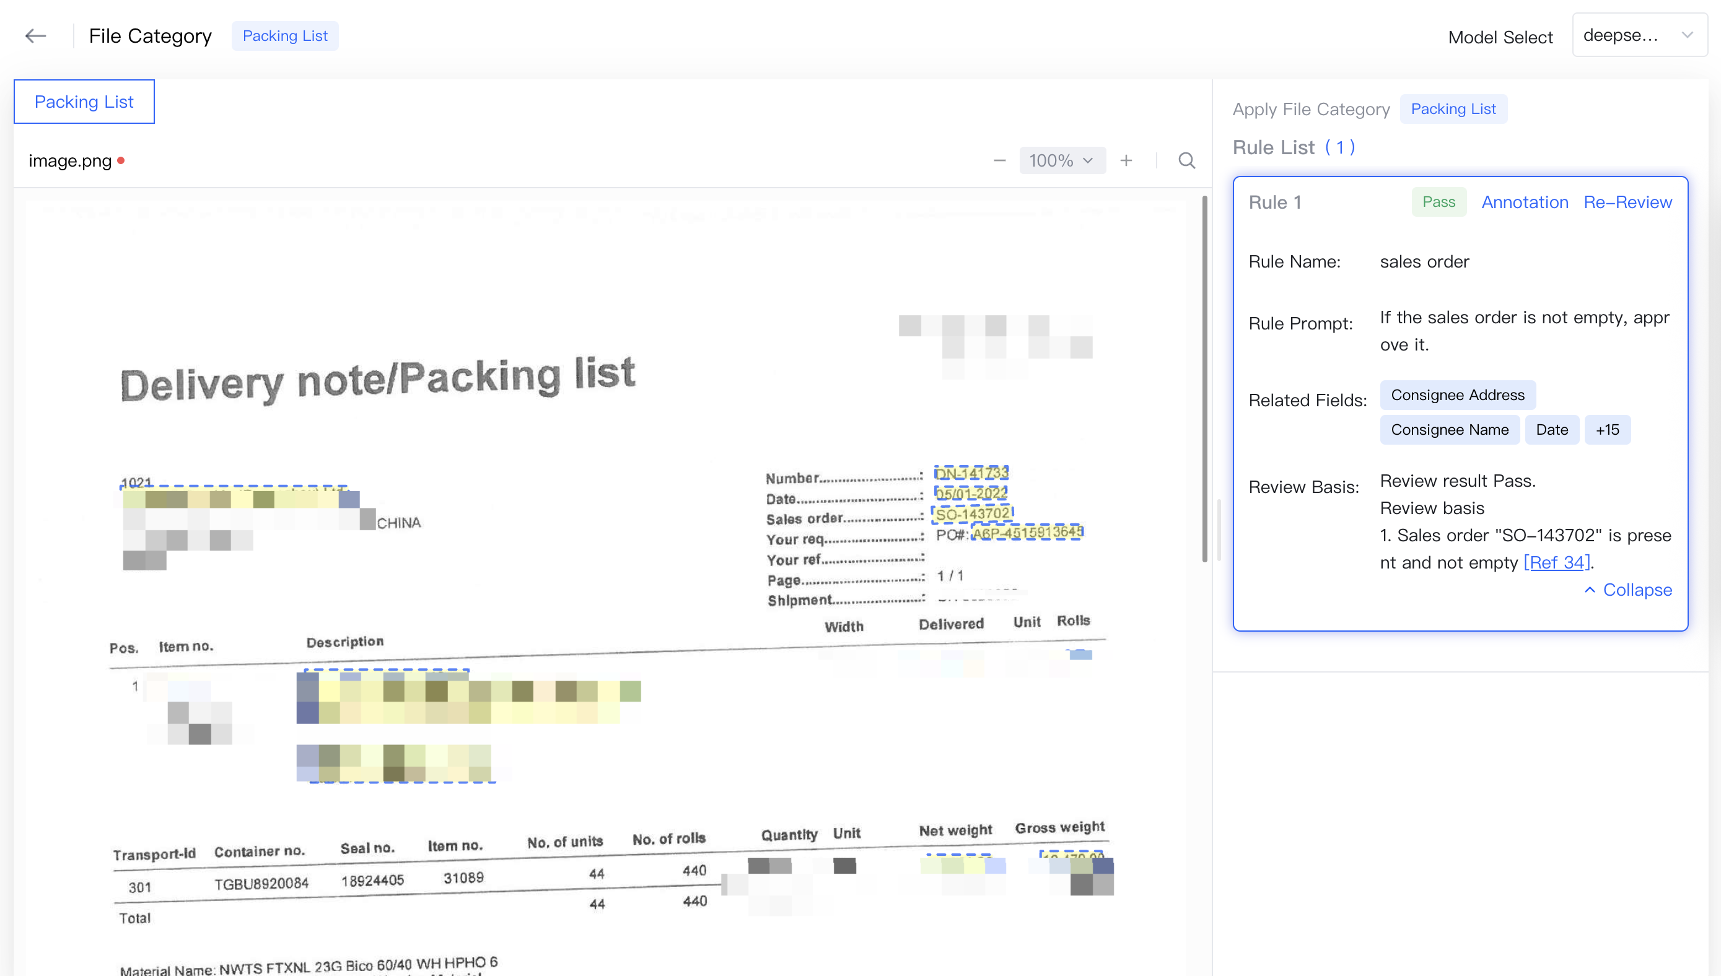Screen dimensions: 1721x976
Task: Click the Date related field tag
Action: [1551, 430]
